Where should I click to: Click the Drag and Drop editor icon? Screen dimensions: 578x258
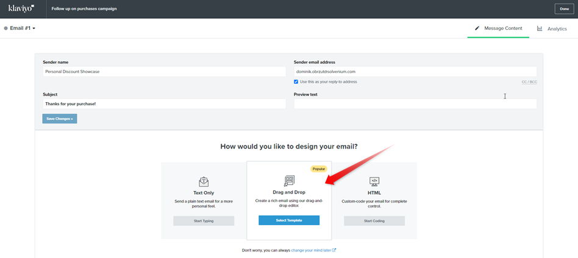pos(289,181)
